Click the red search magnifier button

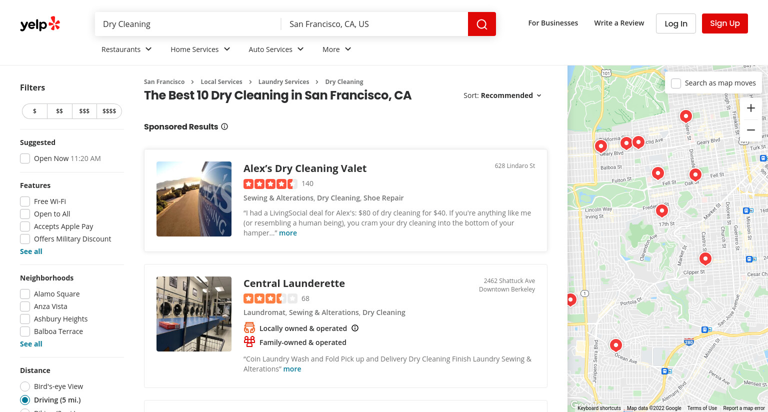tap(481, 24)
